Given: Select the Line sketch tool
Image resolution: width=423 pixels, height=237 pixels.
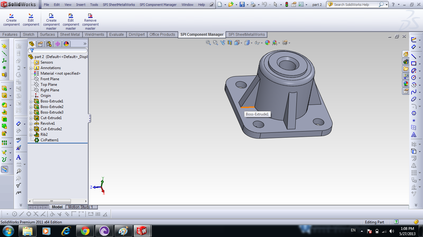Looking at the screenshot, I should (414, 56).
